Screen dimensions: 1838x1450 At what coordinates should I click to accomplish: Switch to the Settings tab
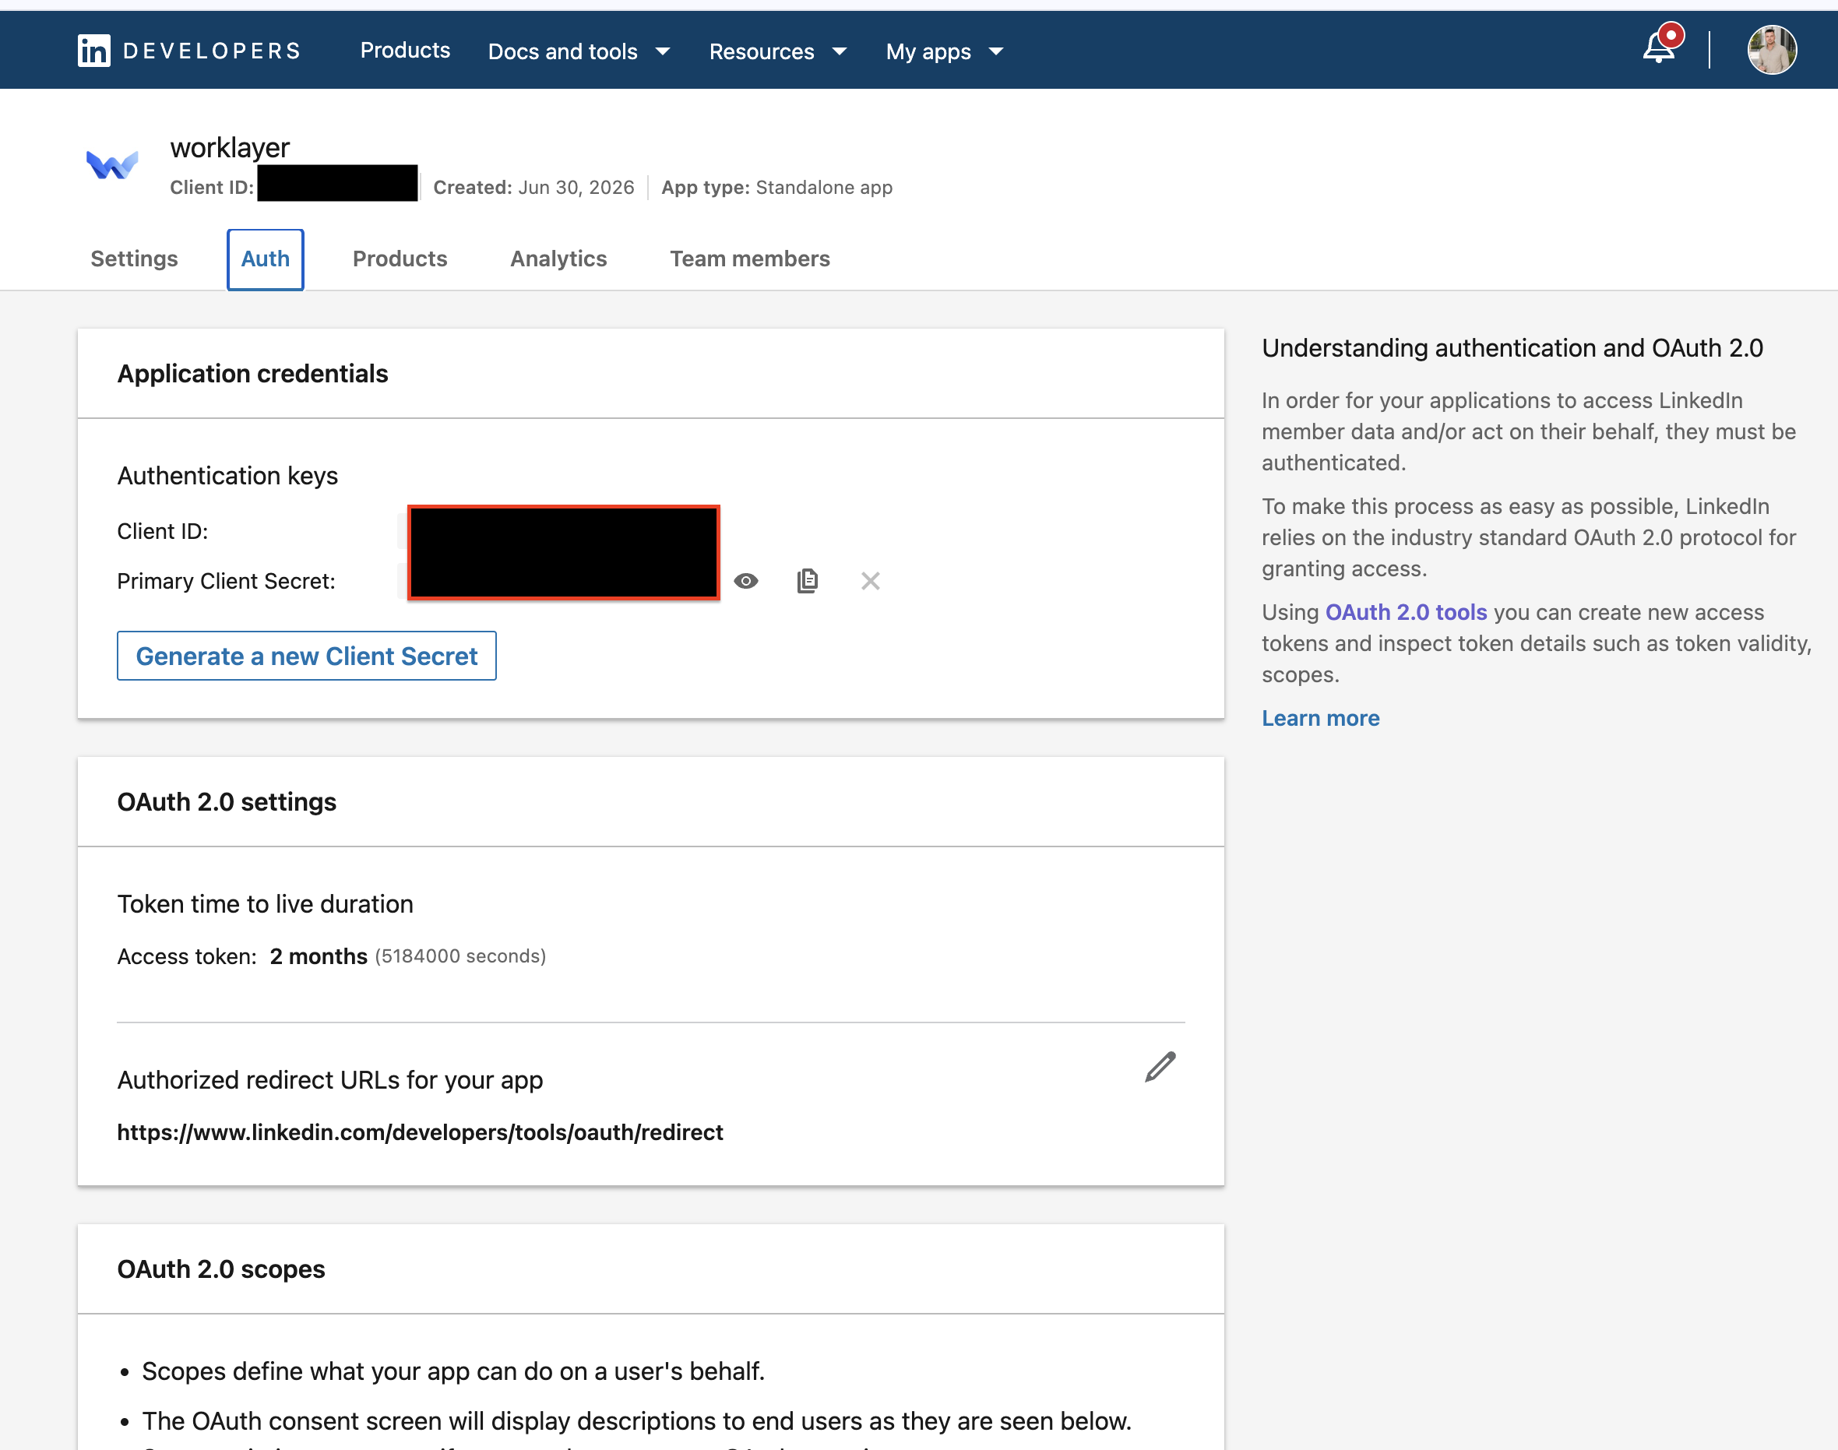click(x=134, y=259)
